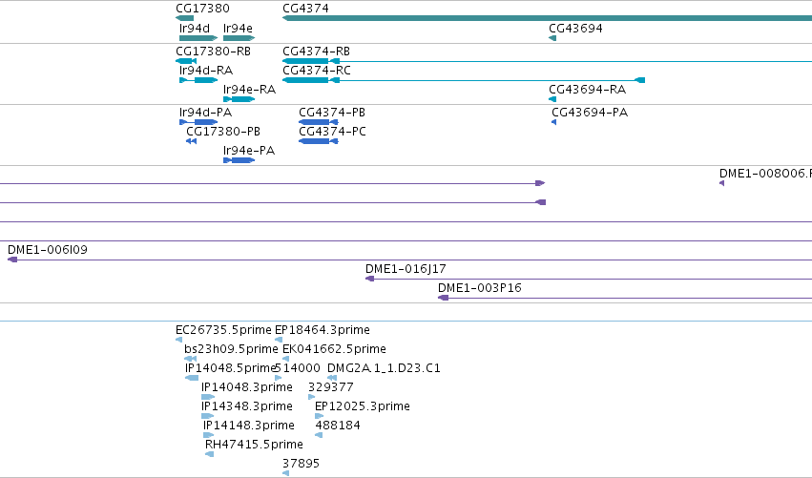This screenshot has height=478, width=812.
Task: Click the 'CG4374-RB' transcript label
Action: pyautogui.click(x=317, y=52)
